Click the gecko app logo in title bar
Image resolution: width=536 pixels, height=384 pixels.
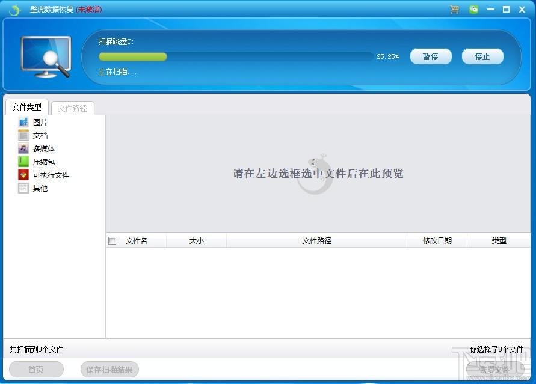[14, 10]
